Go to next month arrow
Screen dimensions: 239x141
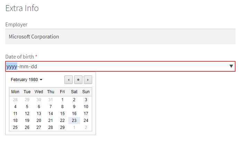[x=88, y=80]
